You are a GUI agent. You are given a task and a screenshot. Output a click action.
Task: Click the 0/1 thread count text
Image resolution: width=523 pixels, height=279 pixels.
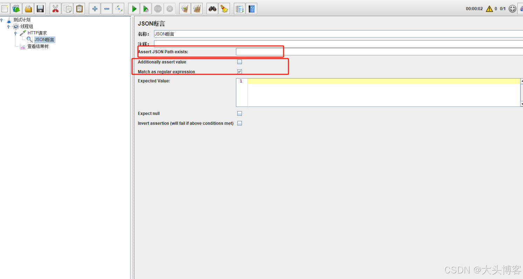[503, 9]
